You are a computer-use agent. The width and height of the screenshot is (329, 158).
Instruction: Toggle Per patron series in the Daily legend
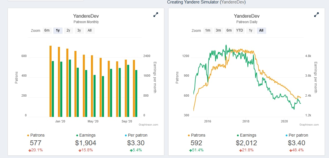tap(297, 135)
